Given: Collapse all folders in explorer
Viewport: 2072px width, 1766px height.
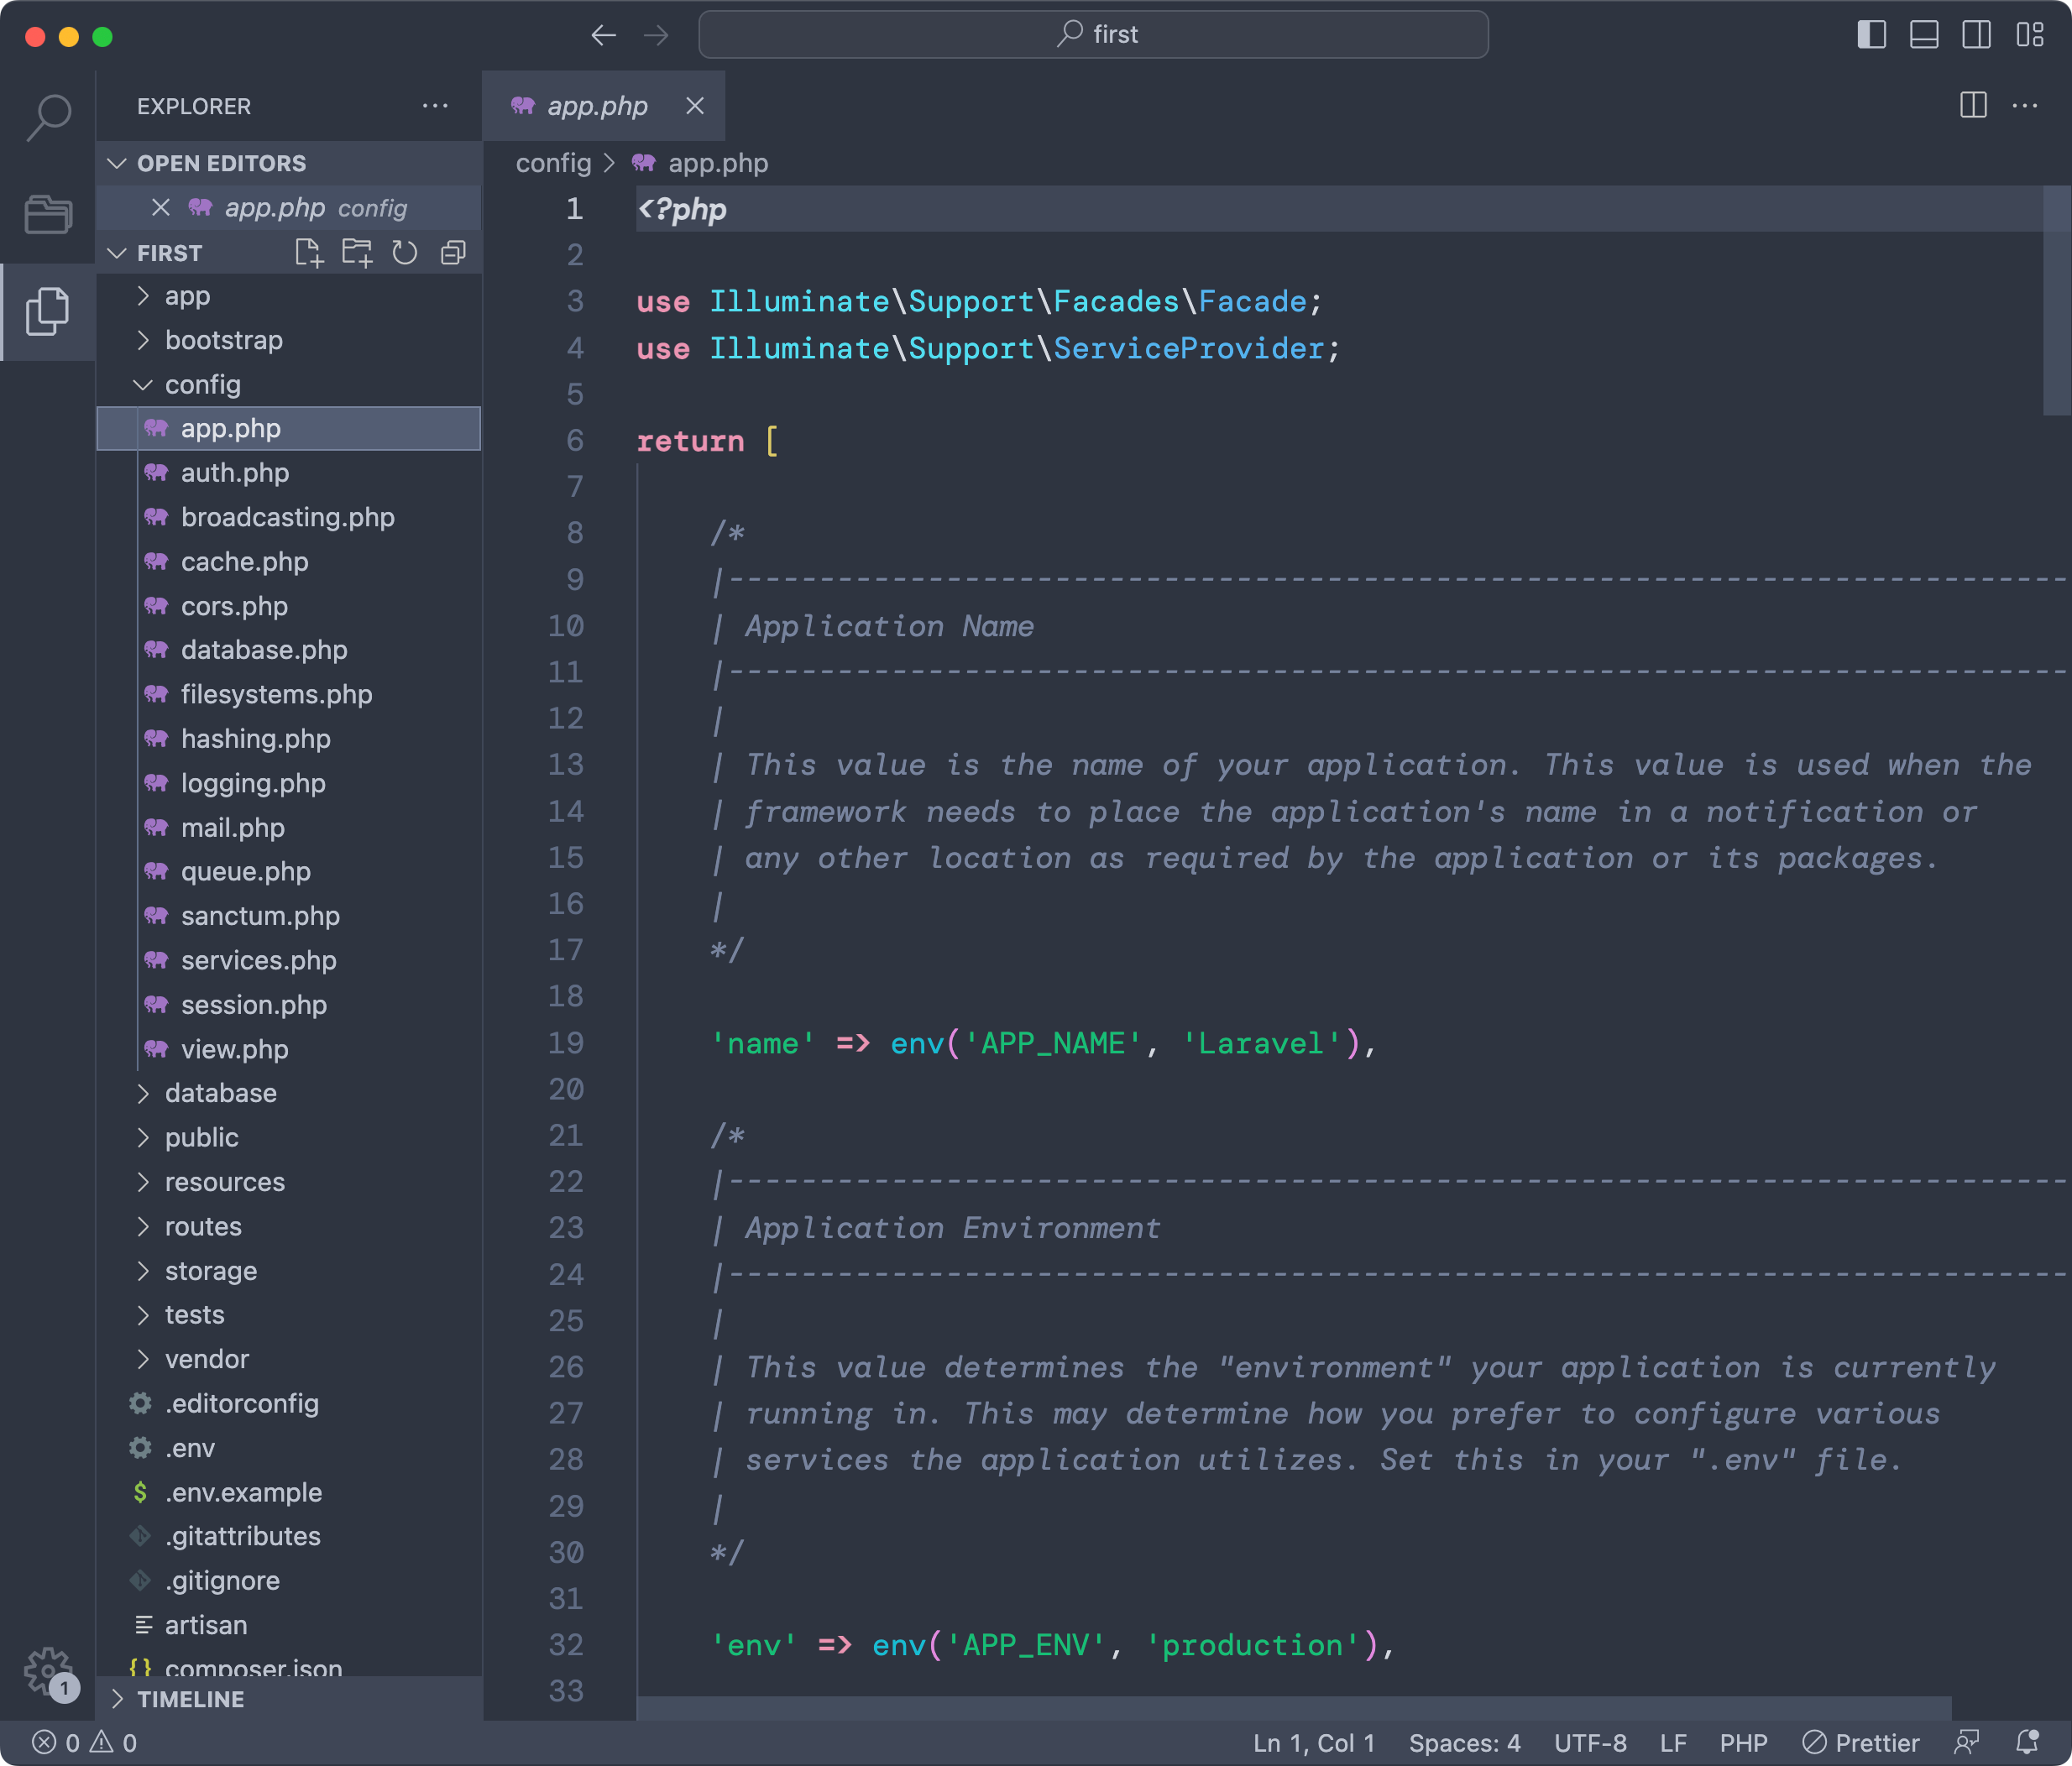Looking at the screenshot, I should click(x=453, y=253).
